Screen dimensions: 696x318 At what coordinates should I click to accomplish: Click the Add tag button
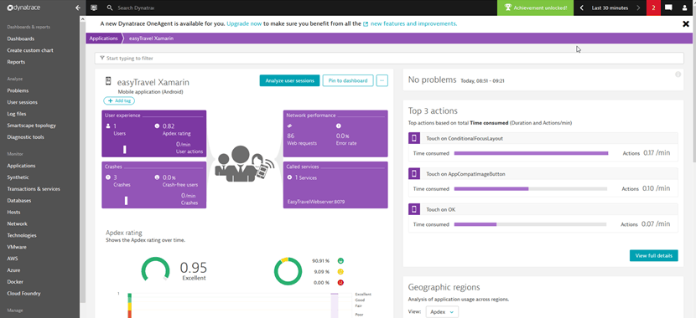(x=119, y=101)
